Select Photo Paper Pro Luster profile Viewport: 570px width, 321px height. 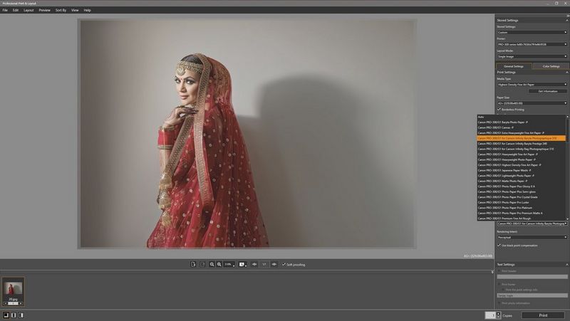522,202
